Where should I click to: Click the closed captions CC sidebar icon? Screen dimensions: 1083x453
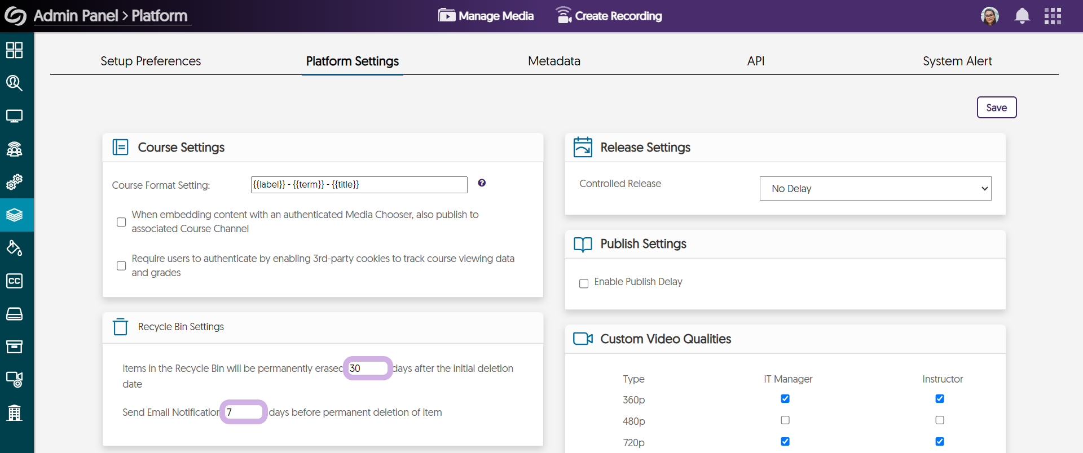(14, 281)
